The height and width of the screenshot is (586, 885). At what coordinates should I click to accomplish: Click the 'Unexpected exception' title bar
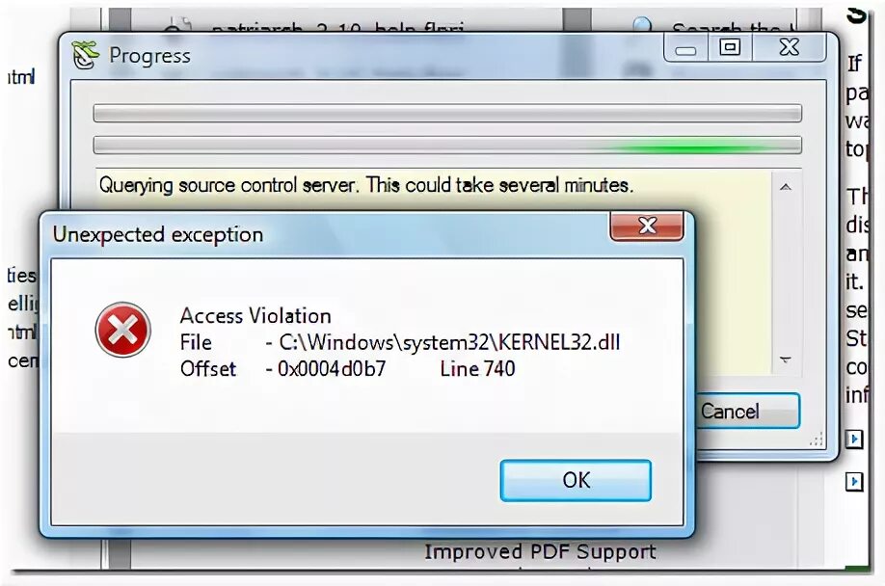click(x=328, y=234)
